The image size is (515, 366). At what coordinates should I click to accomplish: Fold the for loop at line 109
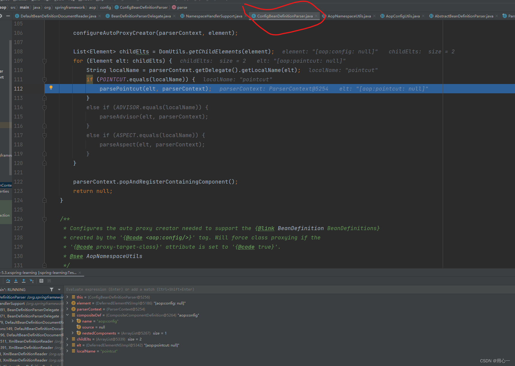click(x=44, y=61)
